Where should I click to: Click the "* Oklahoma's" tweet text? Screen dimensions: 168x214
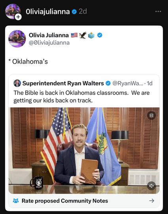[x=28, y=62]
